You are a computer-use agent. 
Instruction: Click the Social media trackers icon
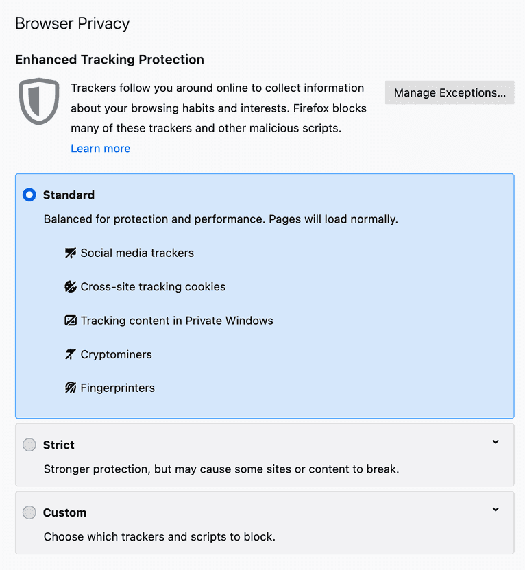(70, 253)
